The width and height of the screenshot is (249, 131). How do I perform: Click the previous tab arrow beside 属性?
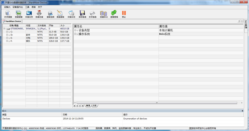tap(77, 106)
